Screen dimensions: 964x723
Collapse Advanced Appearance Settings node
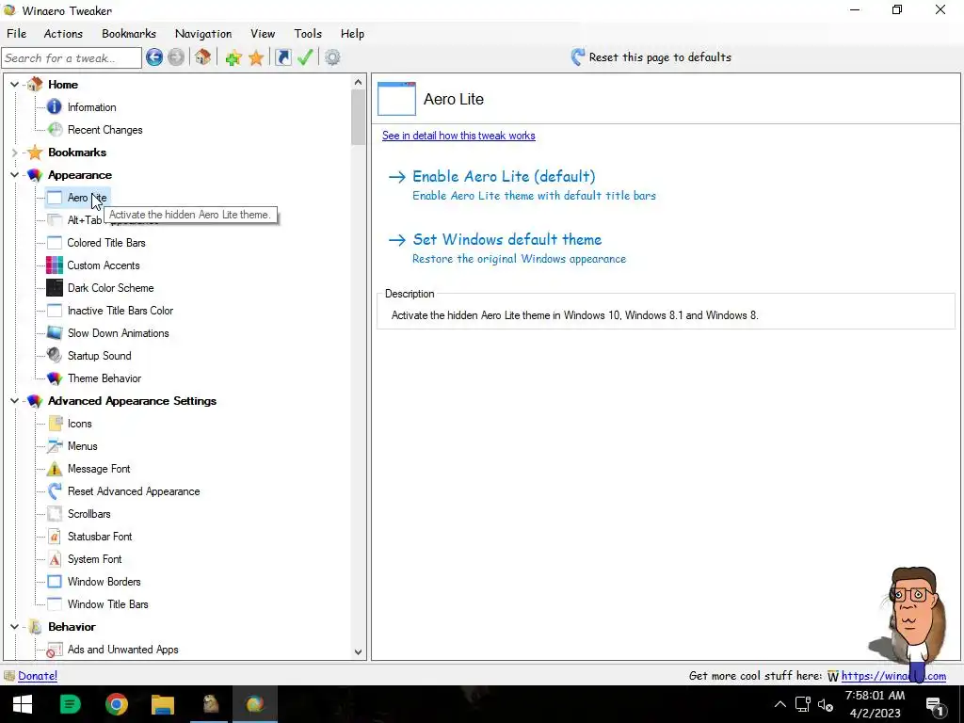click(x=14, y=401)
